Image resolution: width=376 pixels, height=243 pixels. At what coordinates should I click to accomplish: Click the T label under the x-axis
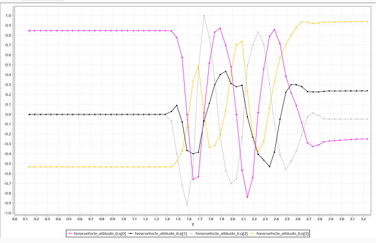point(192,225)
